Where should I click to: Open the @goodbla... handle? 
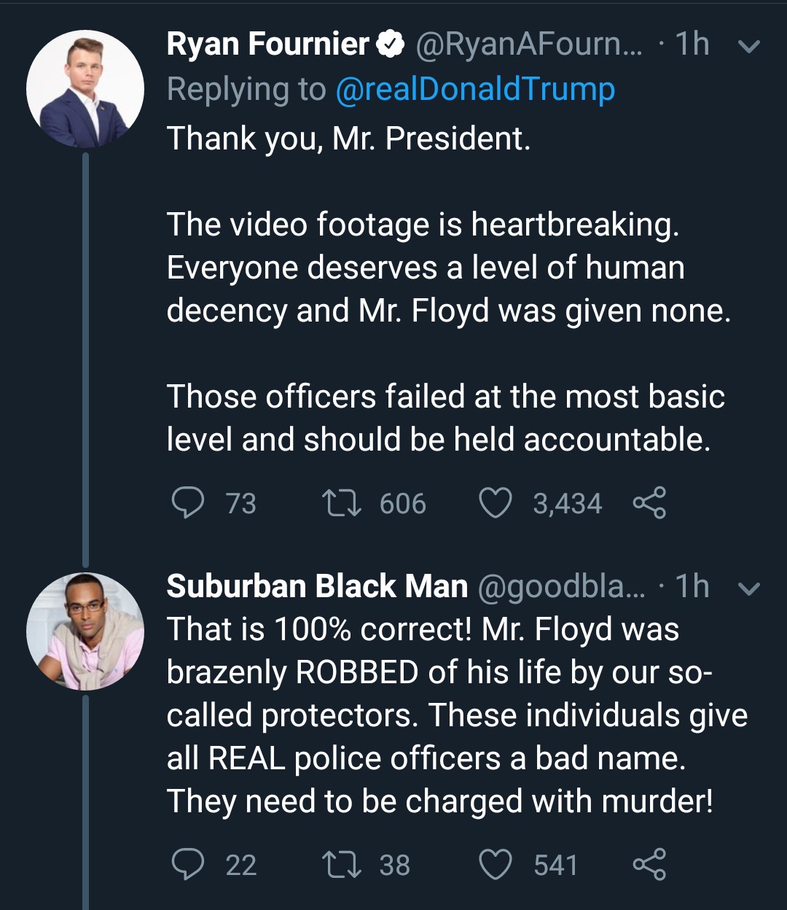coord(561,588)
